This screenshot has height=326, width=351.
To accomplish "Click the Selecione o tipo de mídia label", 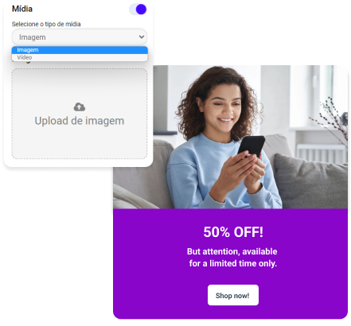I will click(x=46, y=24).
